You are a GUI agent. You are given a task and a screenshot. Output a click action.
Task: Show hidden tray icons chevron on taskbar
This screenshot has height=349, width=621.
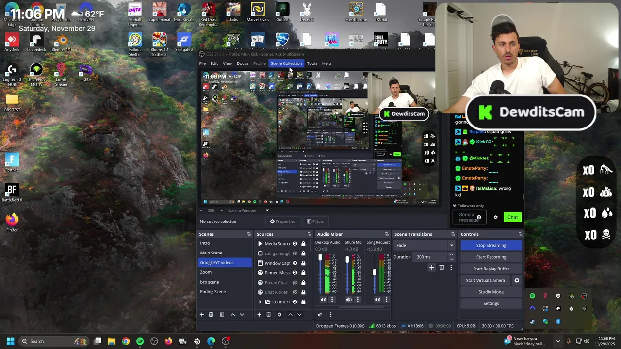pos(558,341)
